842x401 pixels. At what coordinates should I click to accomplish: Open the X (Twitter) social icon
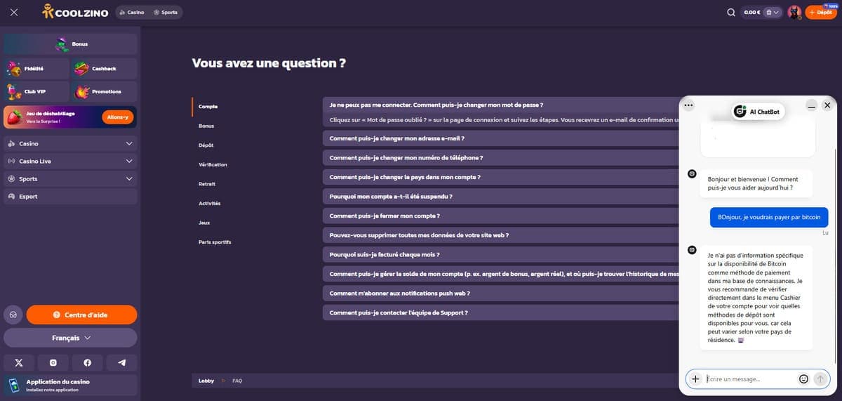click(x=19, y=362)
